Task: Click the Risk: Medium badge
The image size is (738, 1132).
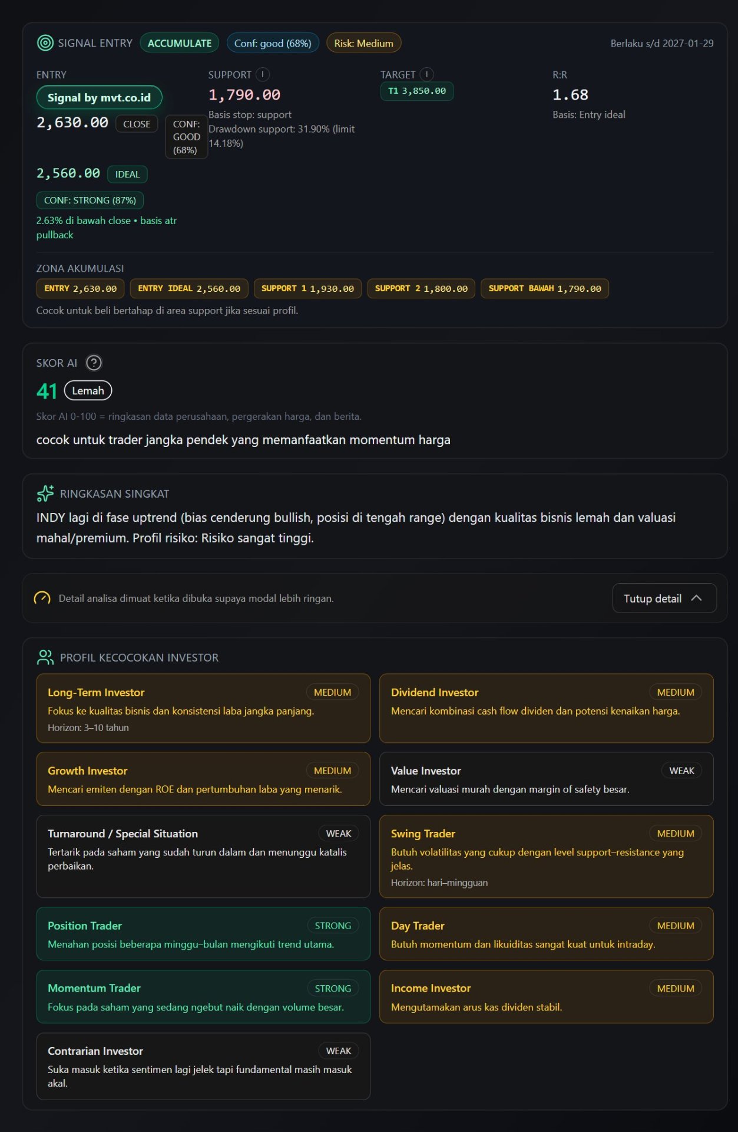Action: pos(363,43)
